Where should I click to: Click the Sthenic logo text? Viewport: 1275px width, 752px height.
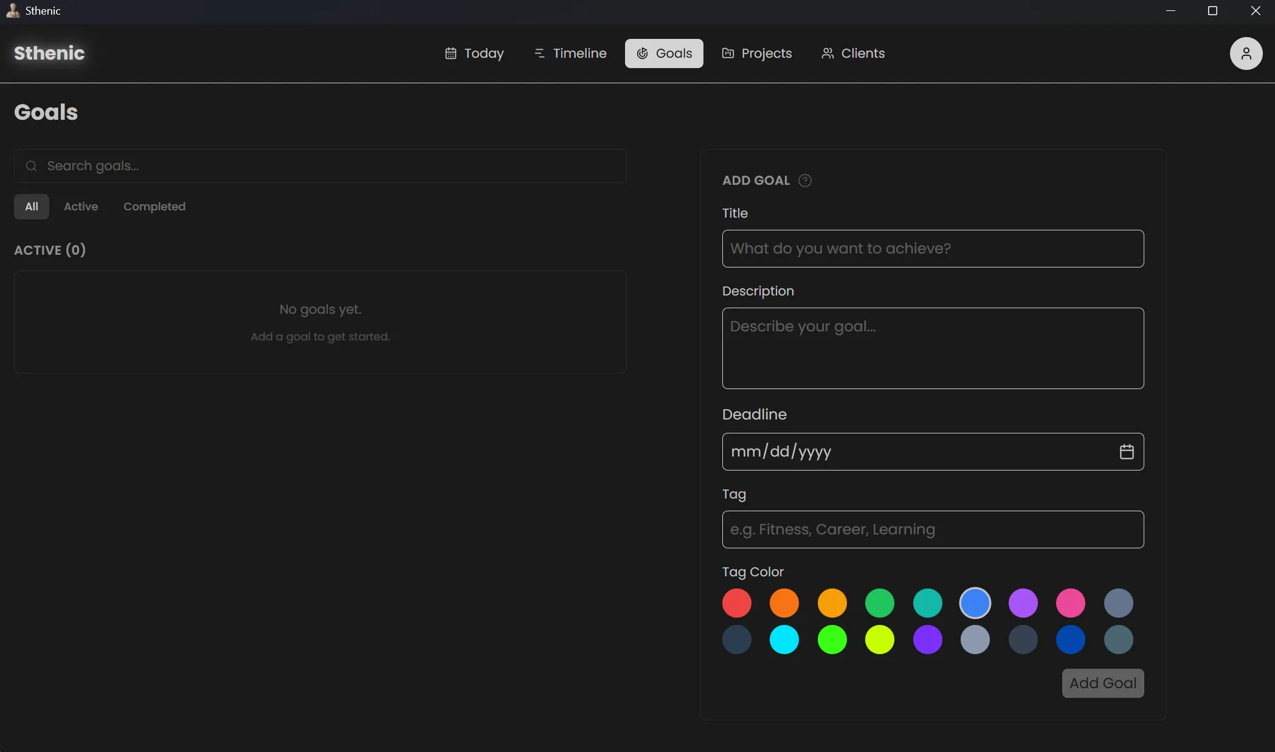pos(49,53)
